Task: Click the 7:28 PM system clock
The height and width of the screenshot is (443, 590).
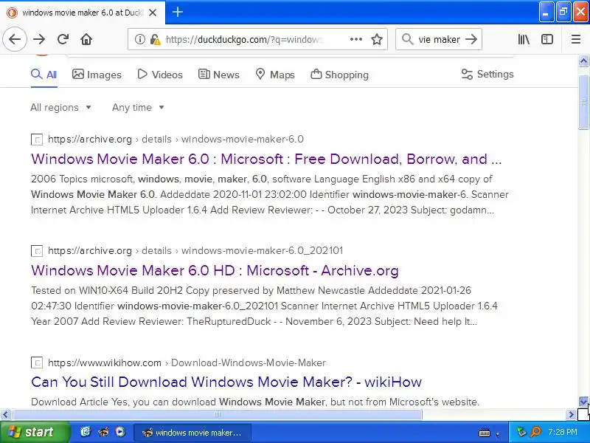Action: pyautogui.click(x=563, y=432)
